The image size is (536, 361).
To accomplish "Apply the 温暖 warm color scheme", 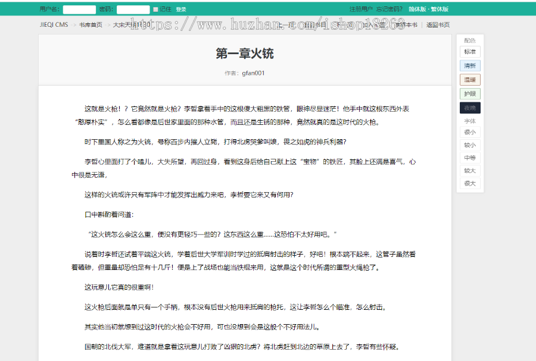I will [x=469, y=79].
